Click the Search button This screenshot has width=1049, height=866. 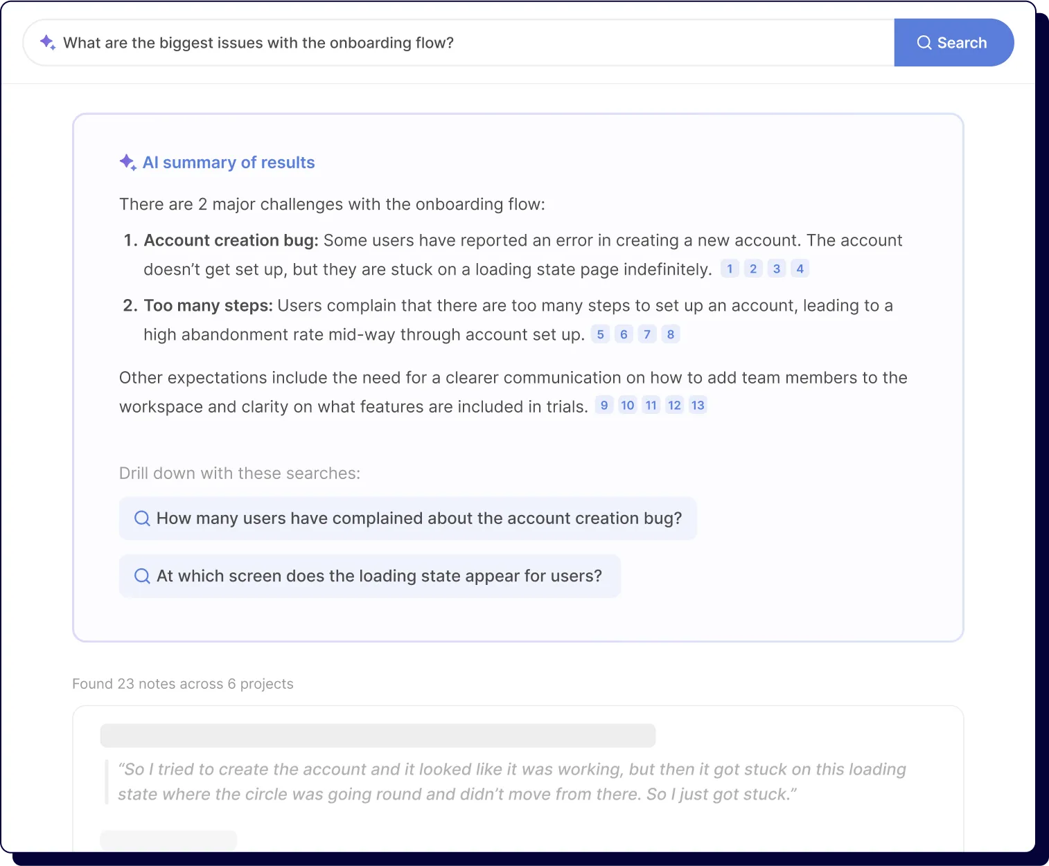[x=953, y=43]
